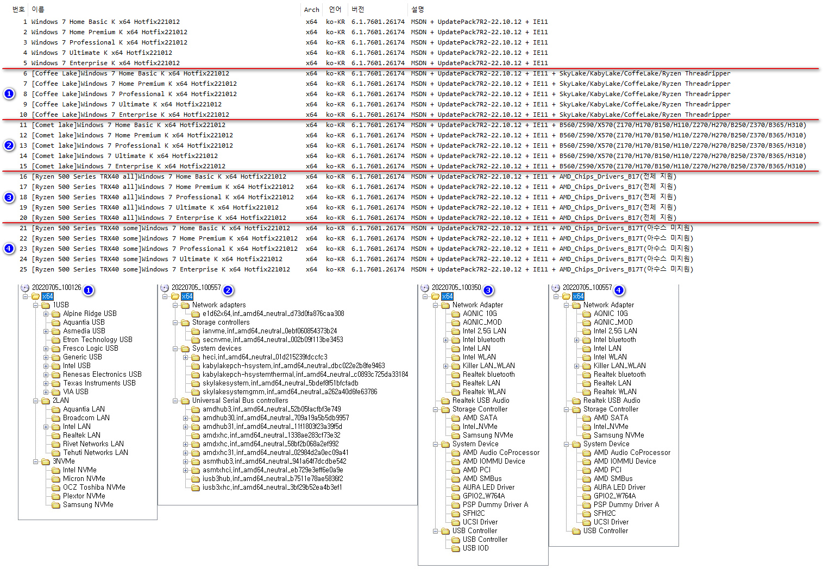The height and width of the screenshot is (582, 823).
Task: Expand the Asmedia USB folder
Action: tap(46, 331)
